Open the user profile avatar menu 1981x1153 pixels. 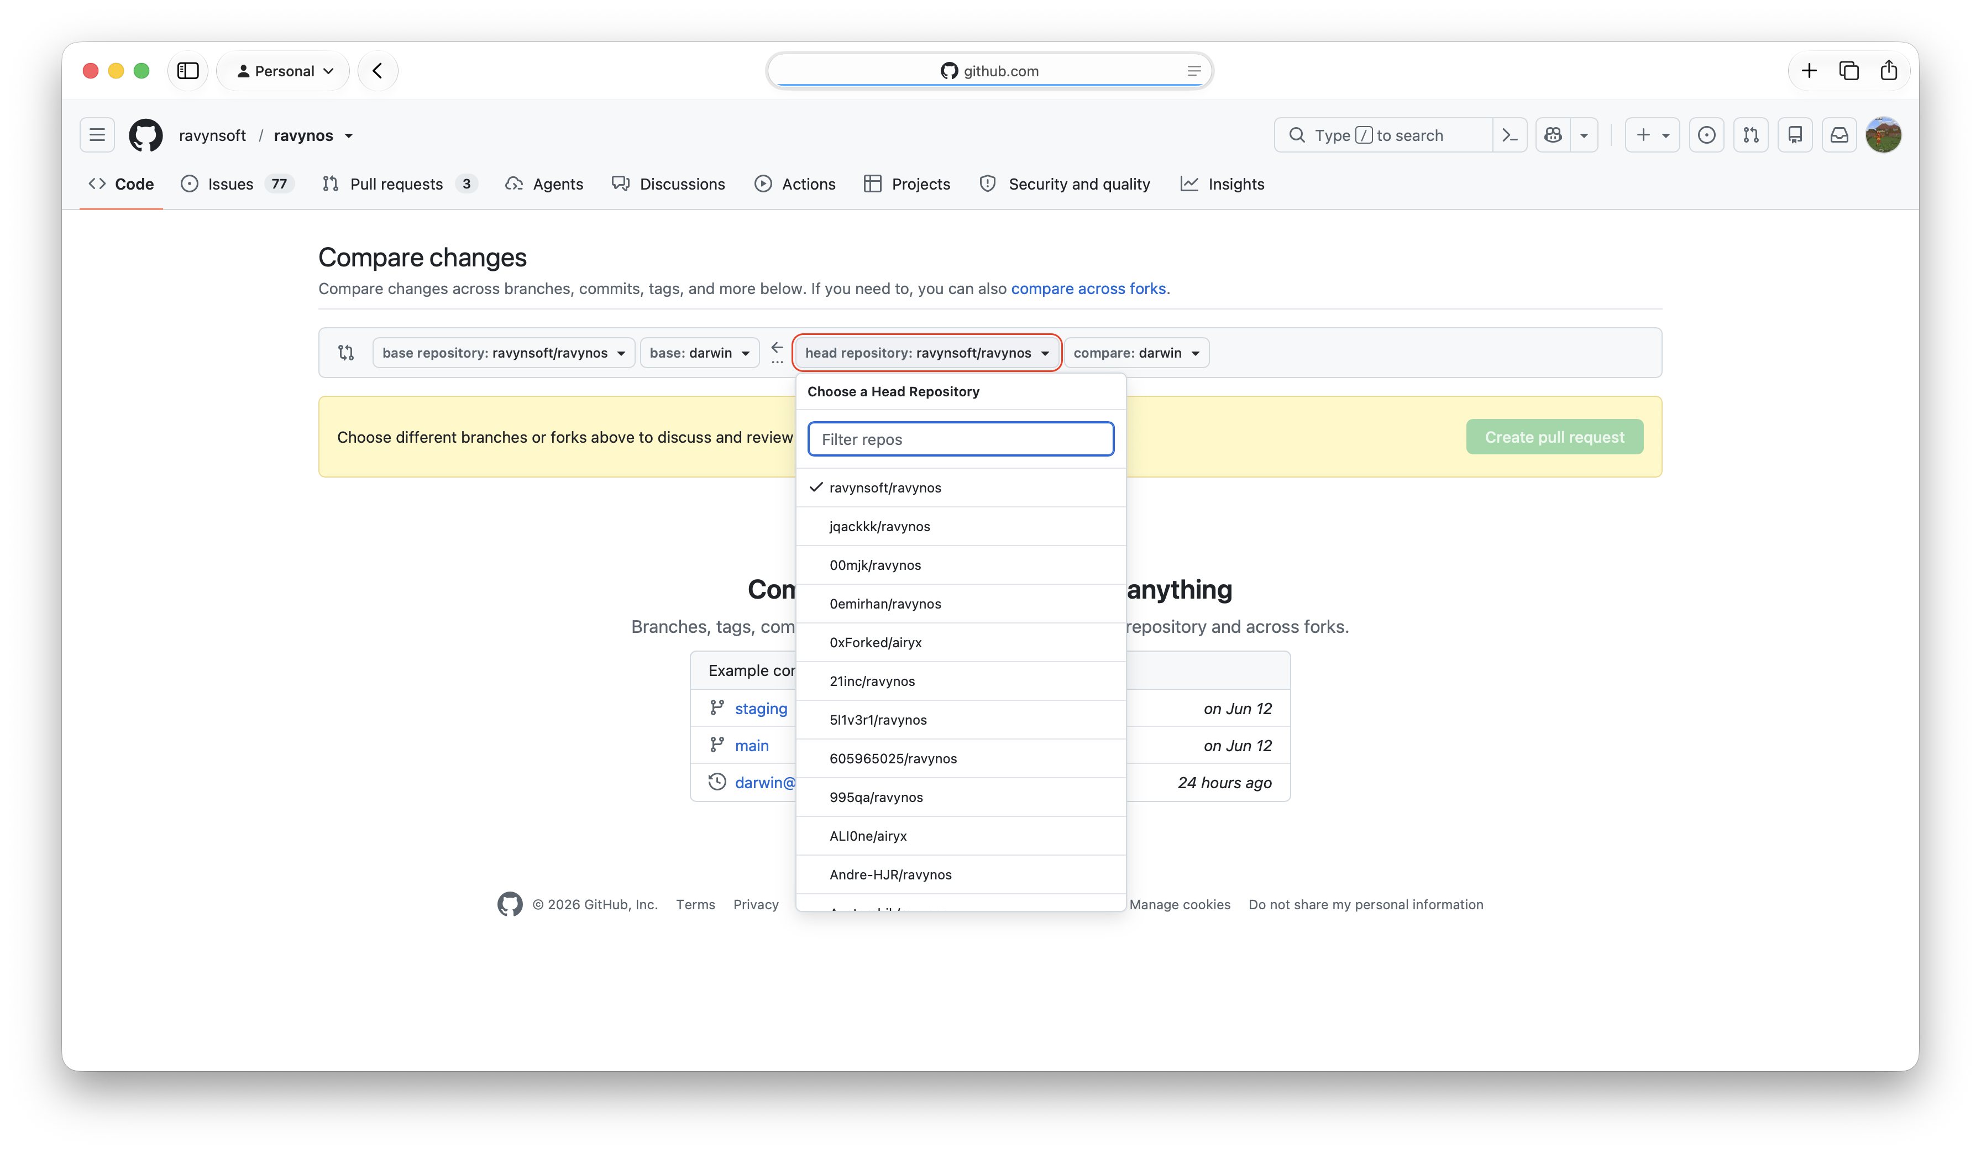[x=1884, y=135]
